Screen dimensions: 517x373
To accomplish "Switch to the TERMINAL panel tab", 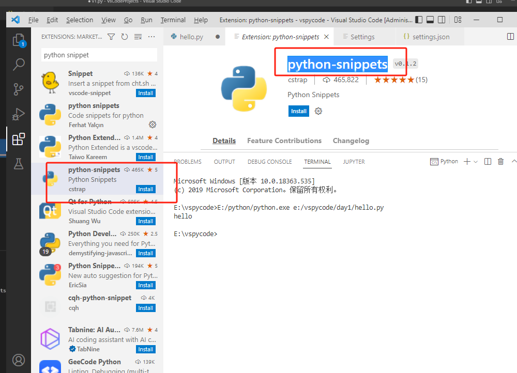I will (x=317, y=162).
